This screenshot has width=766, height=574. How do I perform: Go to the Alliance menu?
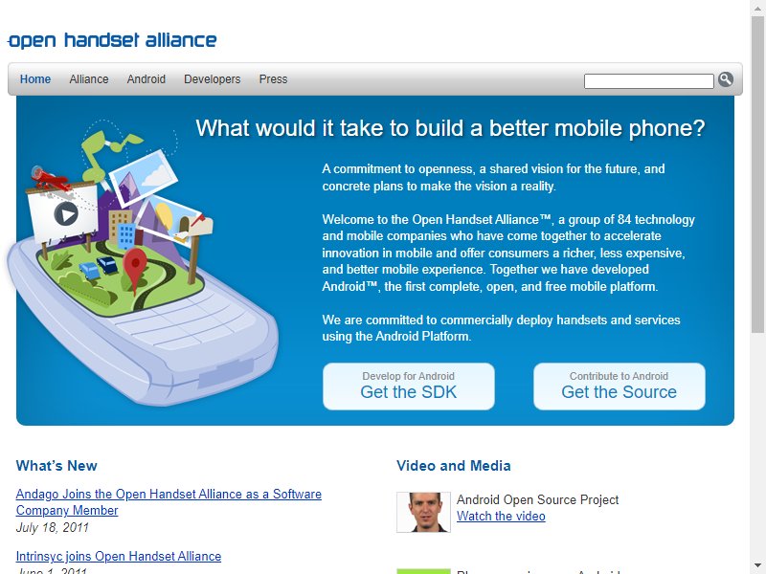point(89,79)
